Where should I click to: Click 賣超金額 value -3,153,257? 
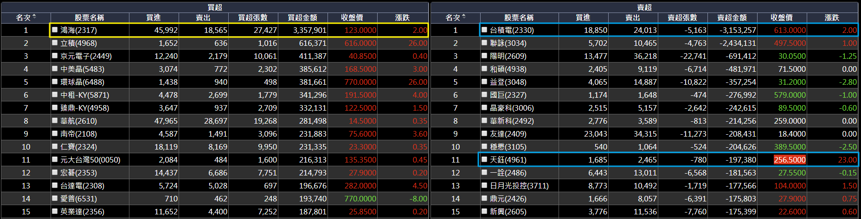(x=738, y=30)
